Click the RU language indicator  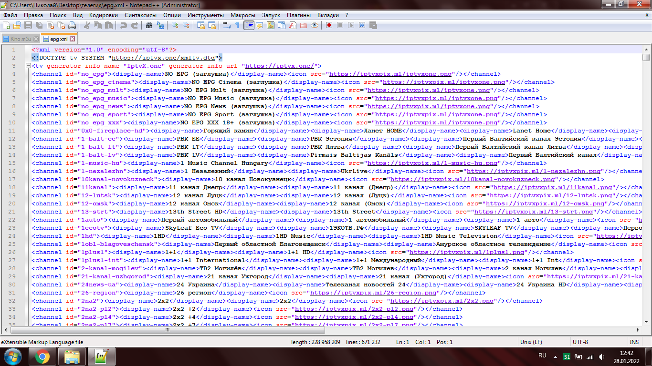click(542, 356)
